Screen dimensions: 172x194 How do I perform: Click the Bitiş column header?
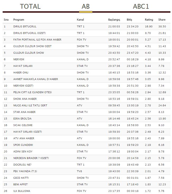click(129, 20)
